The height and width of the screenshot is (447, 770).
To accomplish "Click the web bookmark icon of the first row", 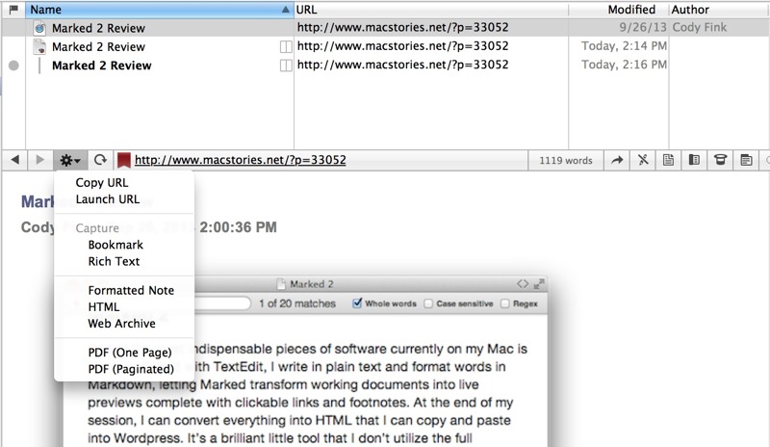I will (39, 28).
